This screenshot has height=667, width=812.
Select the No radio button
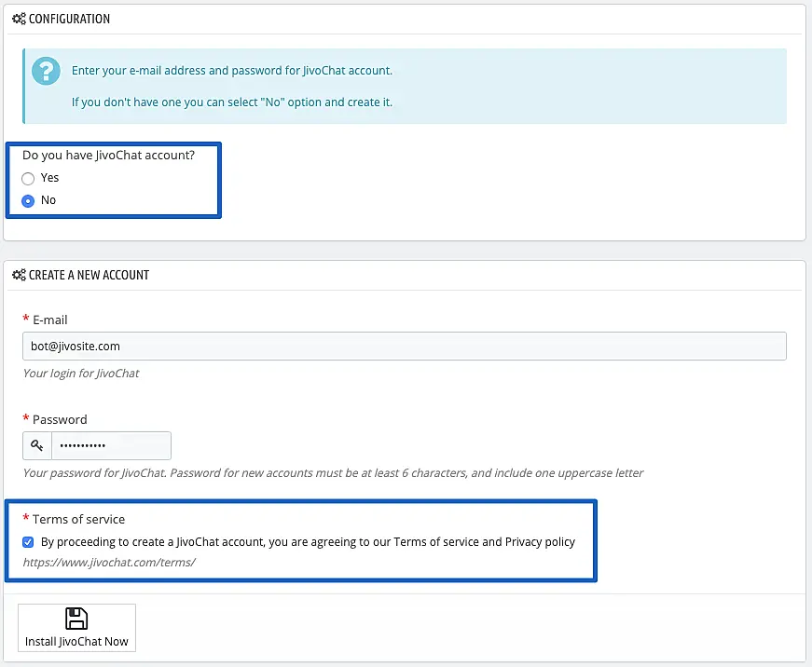click(x=28, y=200)
